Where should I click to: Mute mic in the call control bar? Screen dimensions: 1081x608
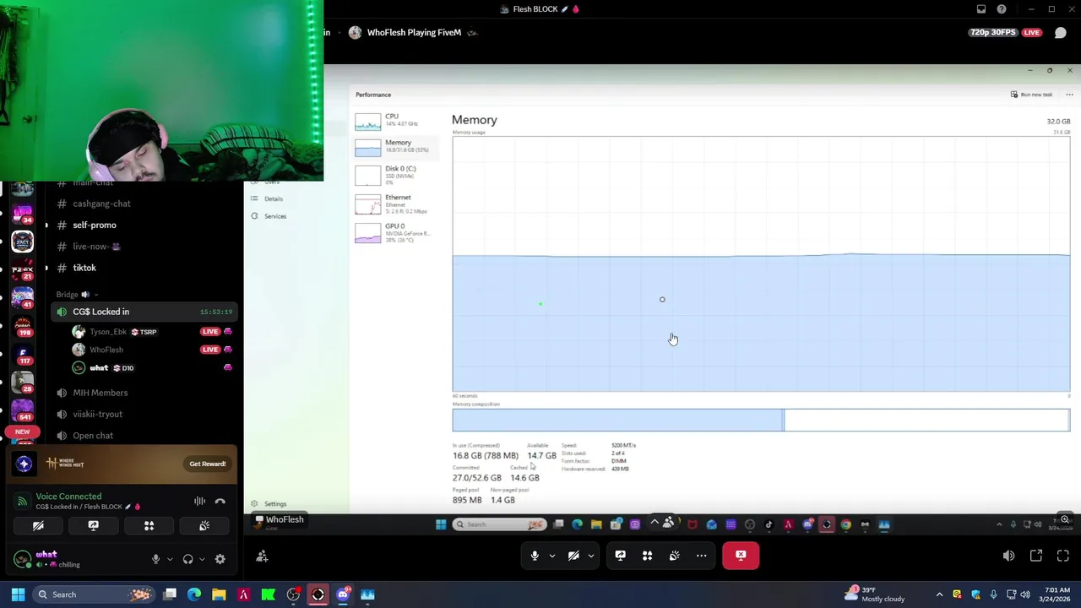point(535,556)
